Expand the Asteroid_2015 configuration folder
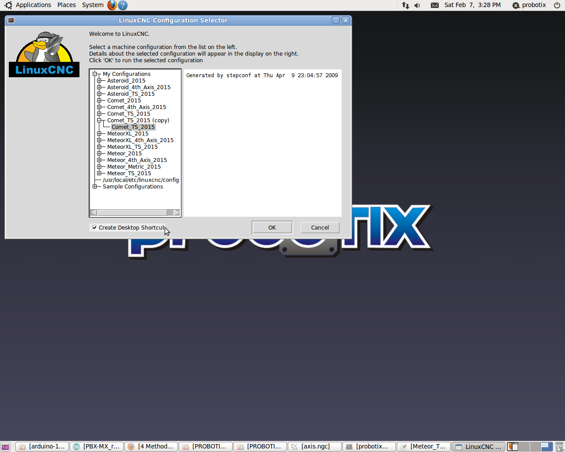Viewport: 565px width, 452px height. 99,81
